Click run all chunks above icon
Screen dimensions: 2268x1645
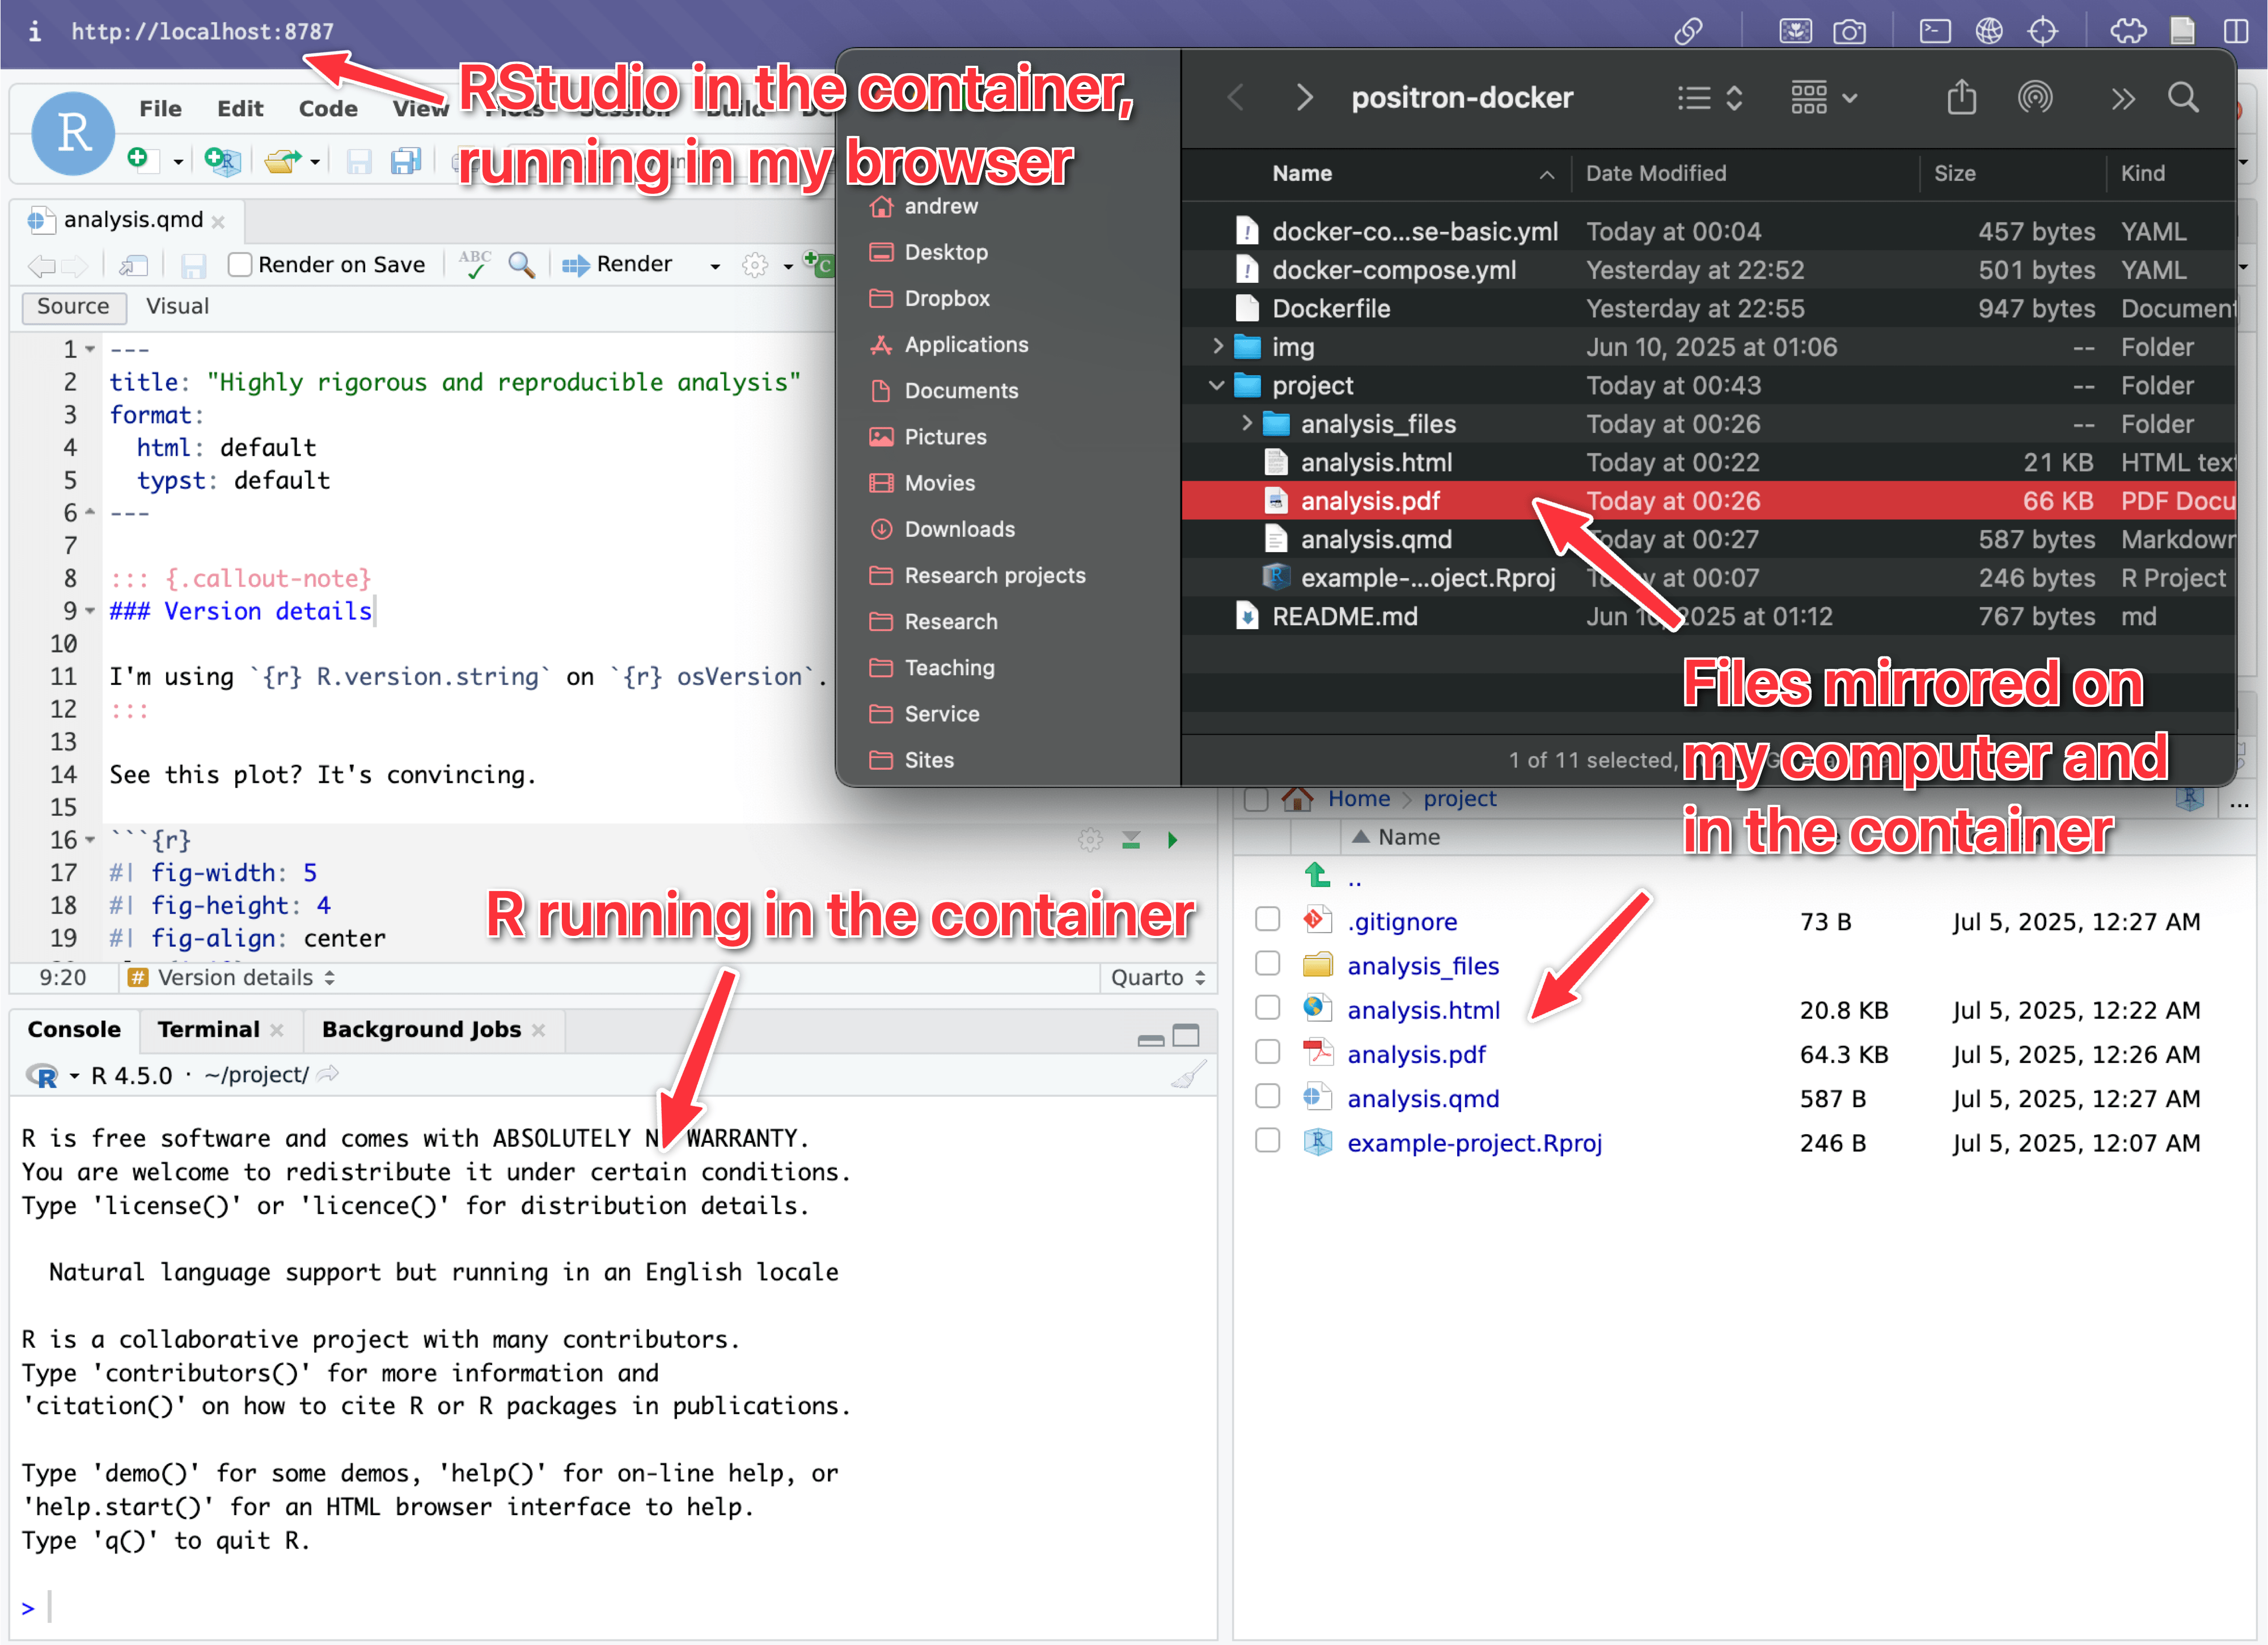pyautogui.click(x=1131, y=840)
